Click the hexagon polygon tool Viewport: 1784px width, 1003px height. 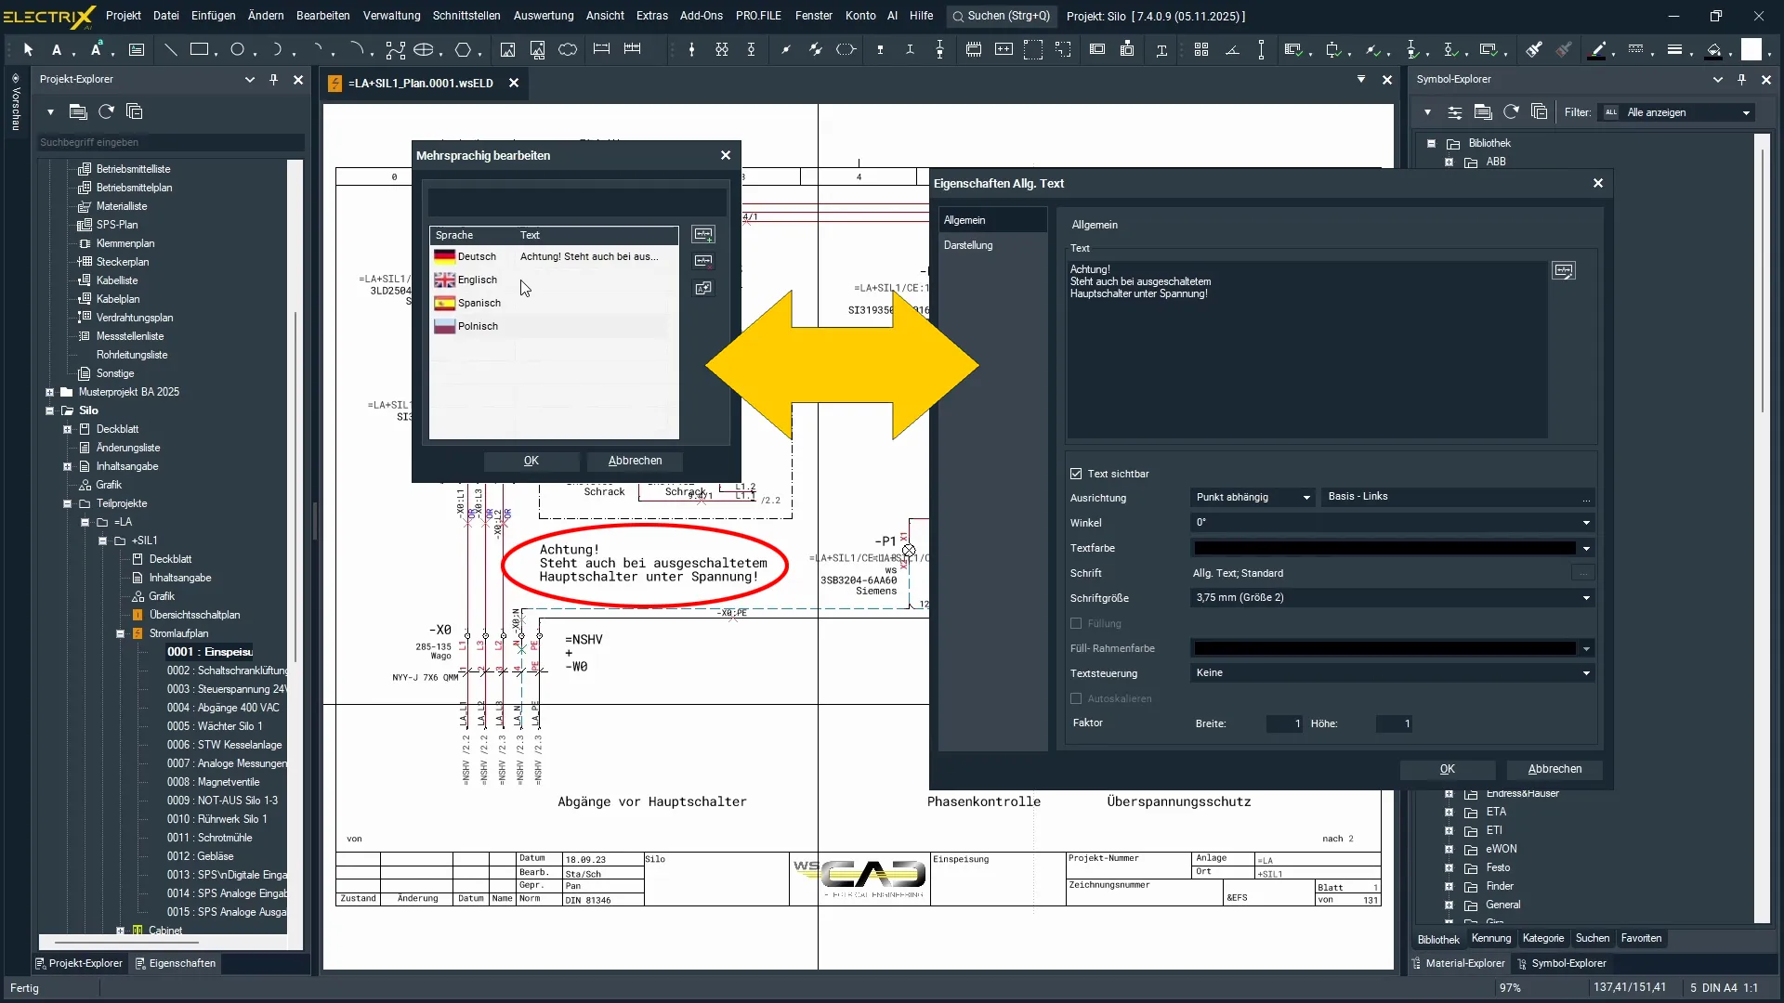463,50
